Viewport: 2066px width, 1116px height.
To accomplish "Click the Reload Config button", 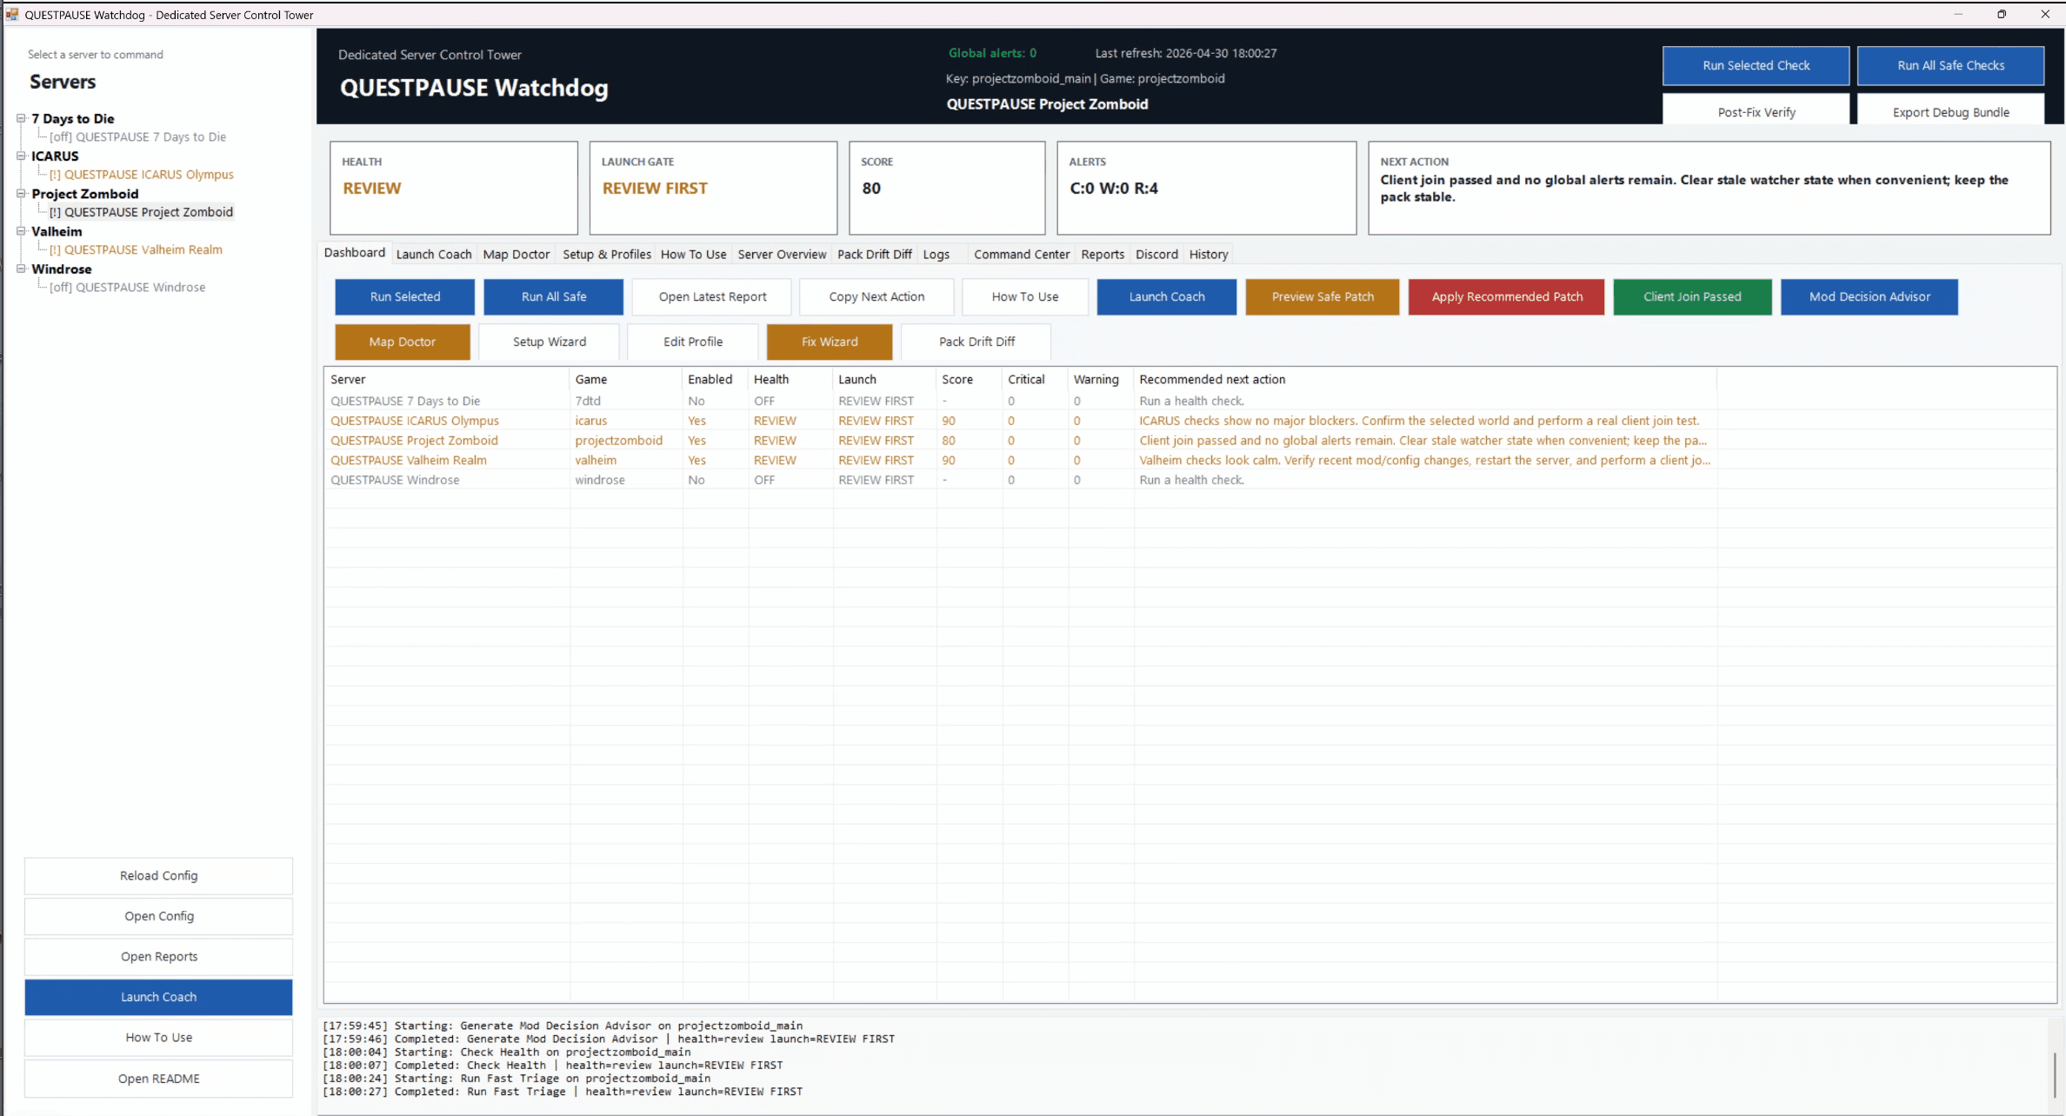I will [x=158, y=875].
